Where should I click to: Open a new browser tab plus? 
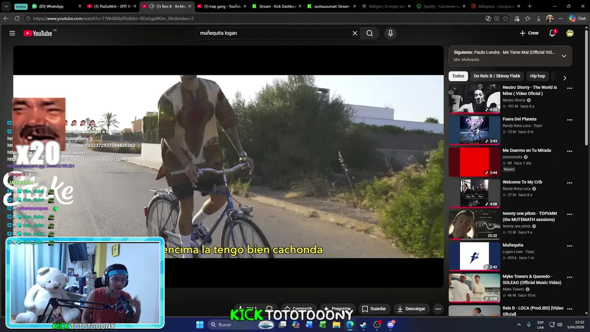click(530, 6)
